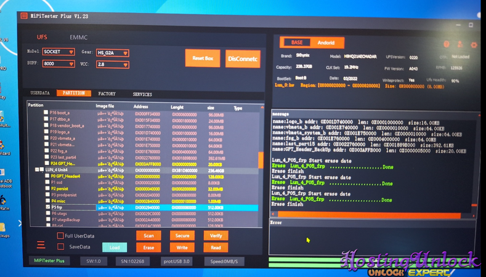The image size is (486, 277).
Task: Expand the VCC 2.8 dropdown
Action: (x=112, y=64)
